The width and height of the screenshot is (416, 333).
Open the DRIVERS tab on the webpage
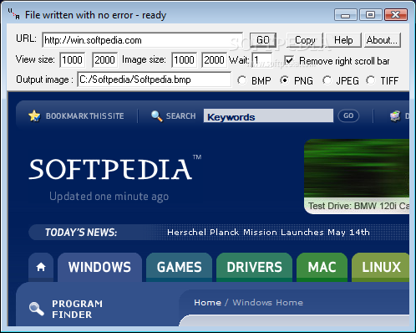click(254, 267)
